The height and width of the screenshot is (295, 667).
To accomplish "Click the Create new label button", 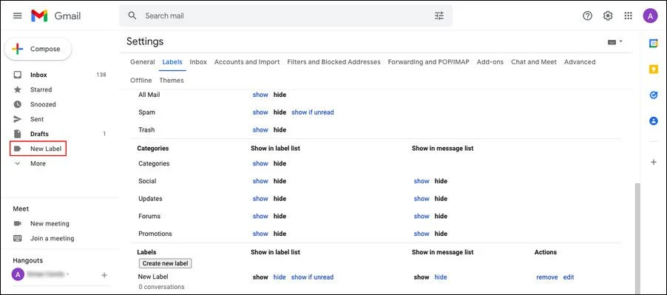I will [165, 263].
